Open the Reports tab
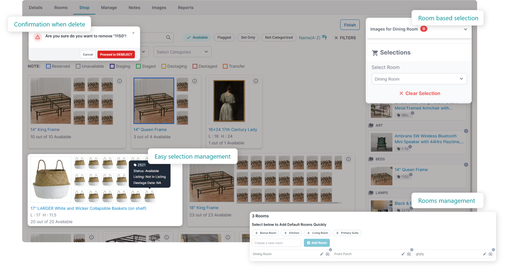 coord(185,8)
